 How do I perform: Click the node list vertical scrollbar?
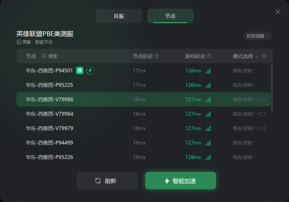pos(272,87)
